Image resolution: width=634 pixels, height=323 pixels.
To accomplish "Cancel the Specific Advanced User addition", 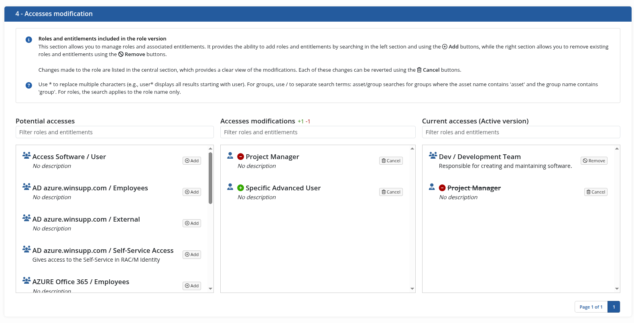I will [391, 192].
